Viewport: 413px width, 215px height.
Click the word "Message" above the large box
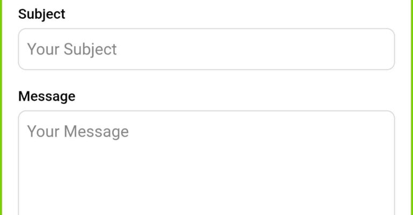[x=47, y=96]
